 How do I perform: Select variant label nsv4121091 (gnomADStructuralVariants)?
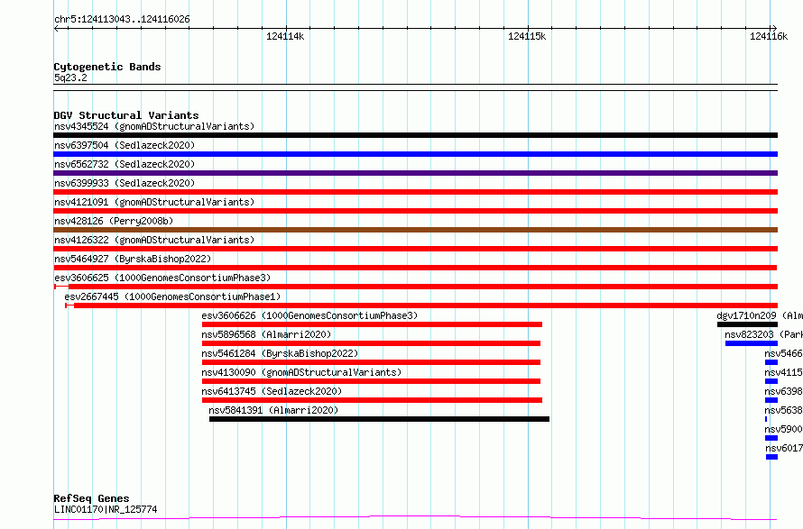[x=154, y=202]
